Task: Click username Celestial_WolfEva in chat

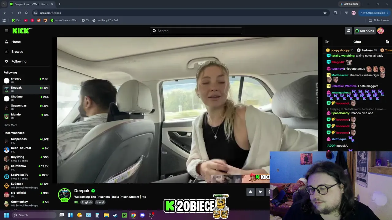Action: (x=344, y=86)
